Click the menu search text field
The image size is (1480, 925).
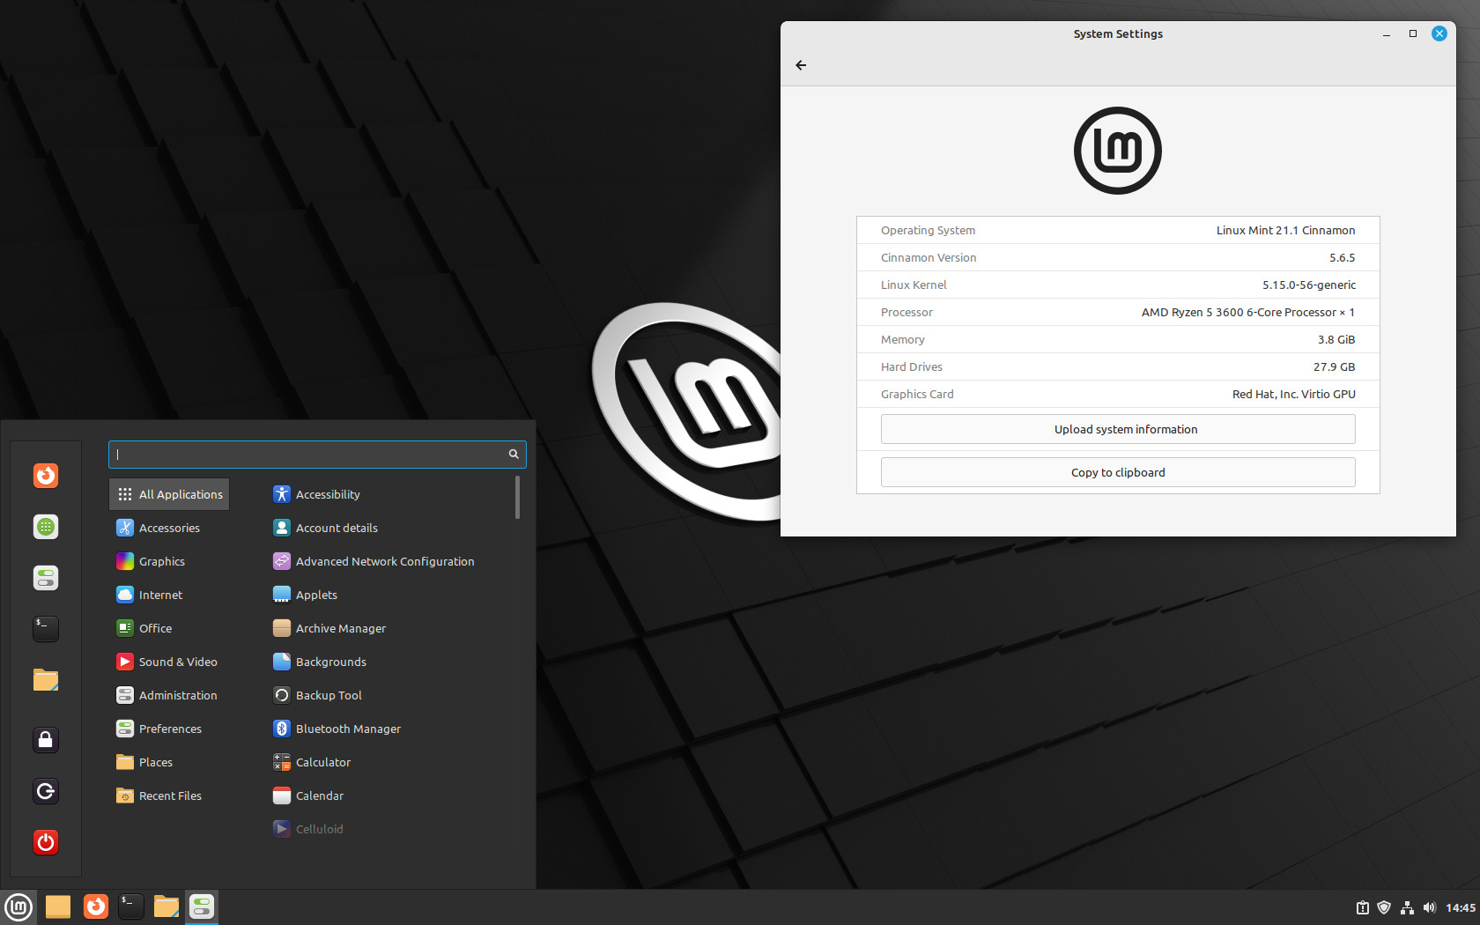[317, 455]
